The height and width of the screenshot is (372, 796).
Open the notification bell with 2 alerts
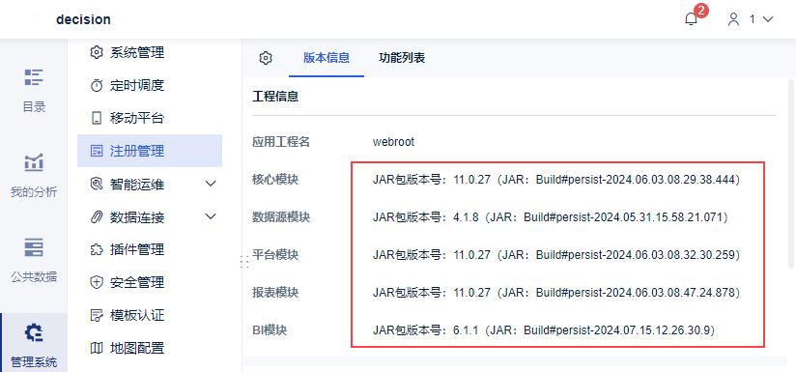click(x=691, y=19)
